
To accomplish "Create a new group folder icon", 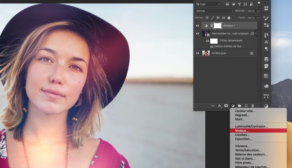I will 239,106.
